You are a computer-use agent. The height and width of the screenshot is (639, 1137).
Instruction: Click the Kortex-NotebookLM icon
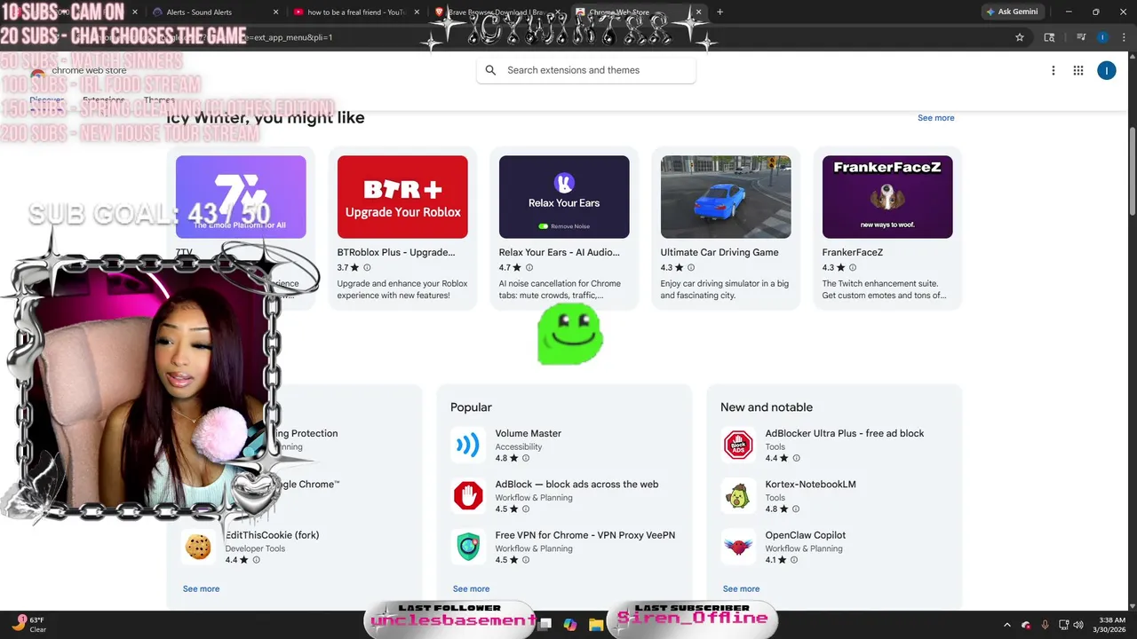(x=738, y=496)
